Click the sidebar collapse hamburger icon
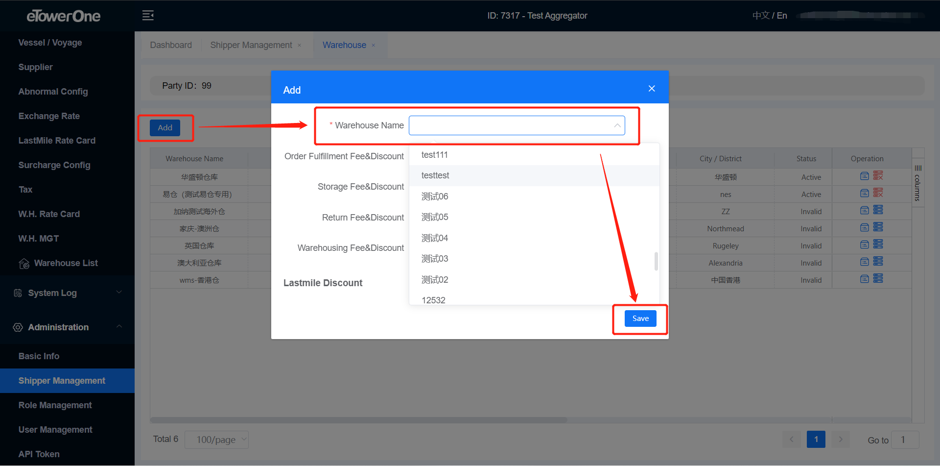The height and width of the screenshot is (466, 940). pos(148,16)
